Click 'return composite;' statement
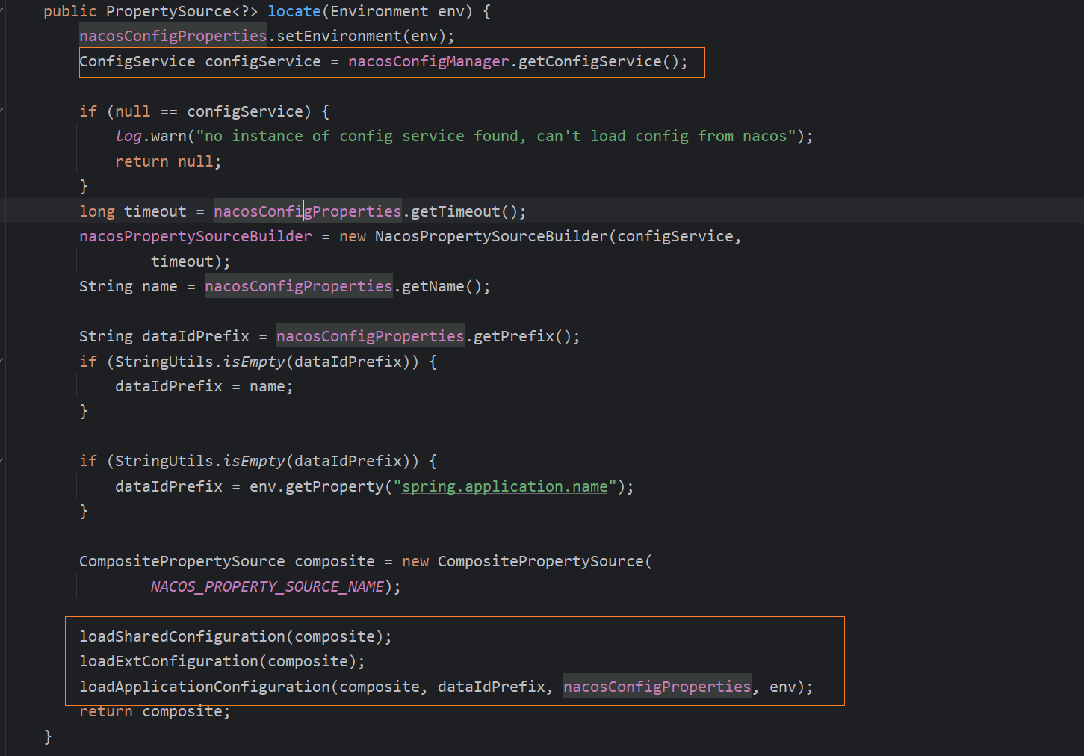Image resolution: width=1084 pixels, height=756 pixels. (155, 711)
